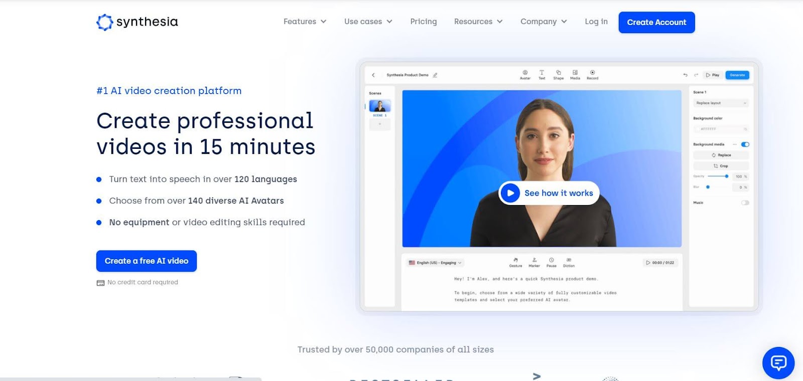Click the Create Account button

656,22
